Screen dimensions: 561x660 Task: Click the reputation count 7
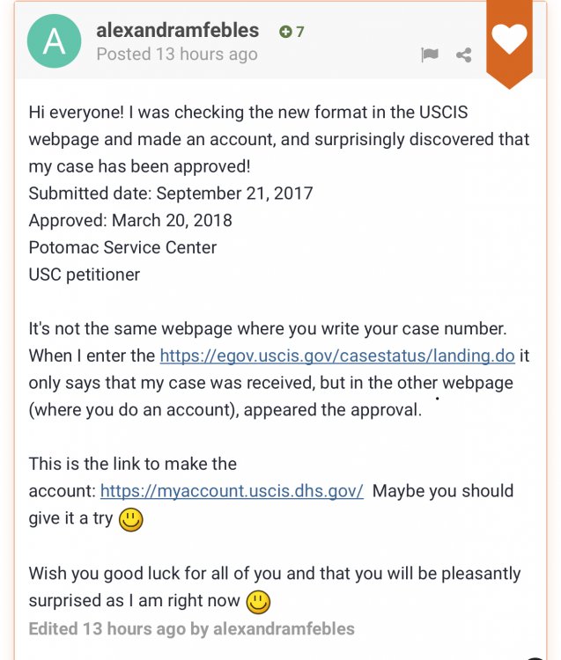[x=299, y=32]
